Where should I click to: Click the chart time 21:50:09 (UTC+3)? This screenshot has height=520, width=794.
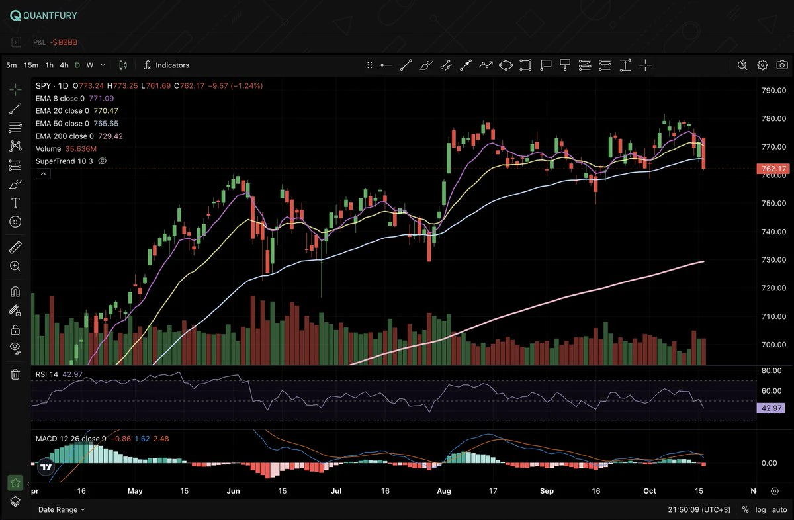(x=699, y=510)
